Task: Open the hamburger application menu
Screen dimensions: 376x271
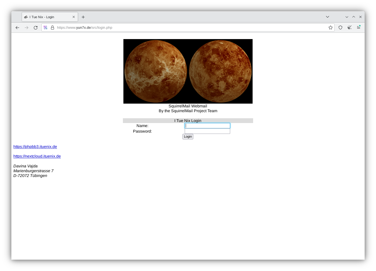Action: tap(358, 27)
